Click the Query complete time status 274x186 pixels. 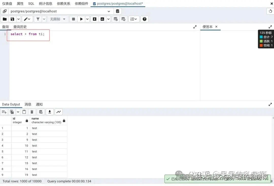coord(69,181)
